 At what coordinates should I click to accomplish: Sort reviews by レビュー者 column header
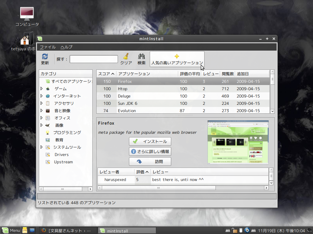pyautogui.click(x=116, y=172)
